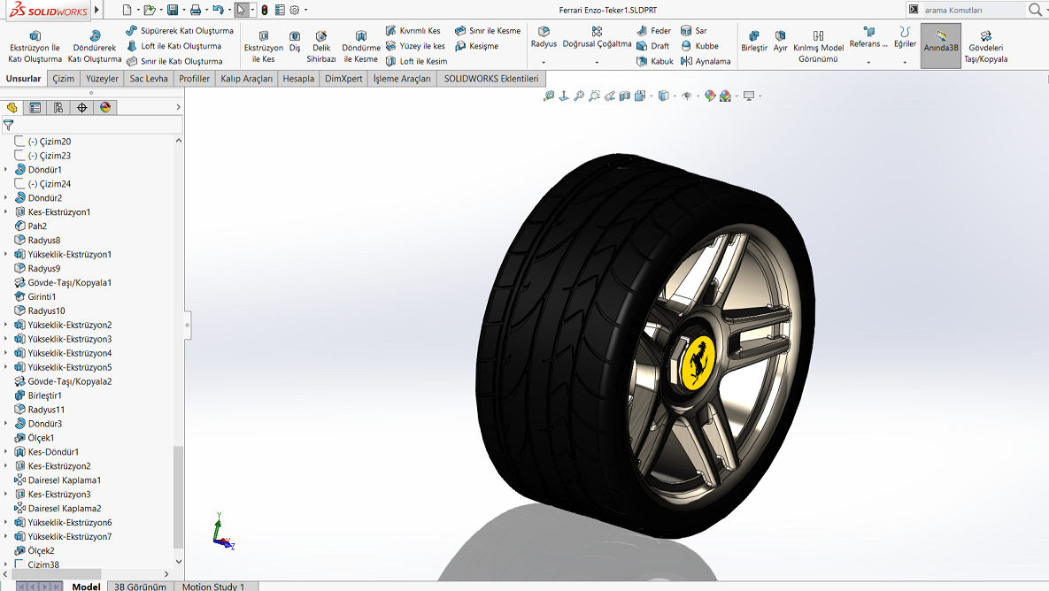Filter the feature tree with the funnel icon

pyautogui.click(x=9, y=125)
